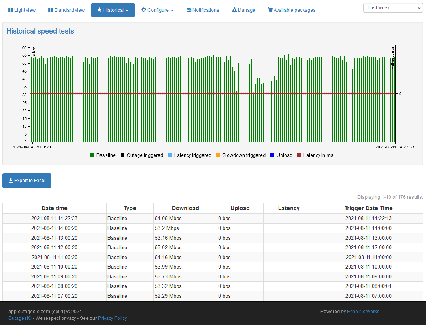Select the 52.29 Mbps download value
The width and height of the screenshot is (426, 325).
coord(168,296)
